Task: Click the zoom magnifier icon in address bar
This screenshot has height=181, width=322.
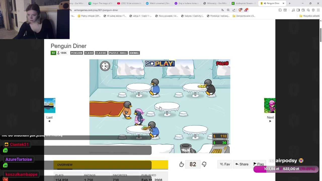Action: click(228, 10)
